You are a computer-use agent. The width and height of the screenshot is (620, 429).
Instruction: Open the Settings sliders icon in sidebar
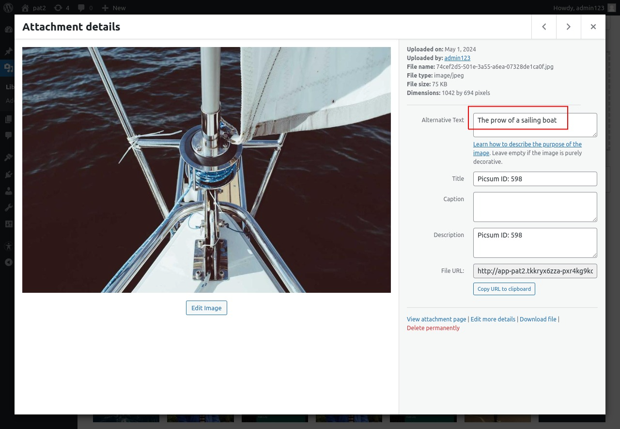(8, 224)
